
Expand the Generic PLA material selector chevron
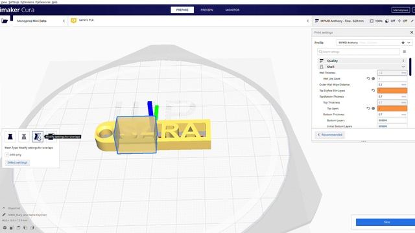[x=307, y=21]
